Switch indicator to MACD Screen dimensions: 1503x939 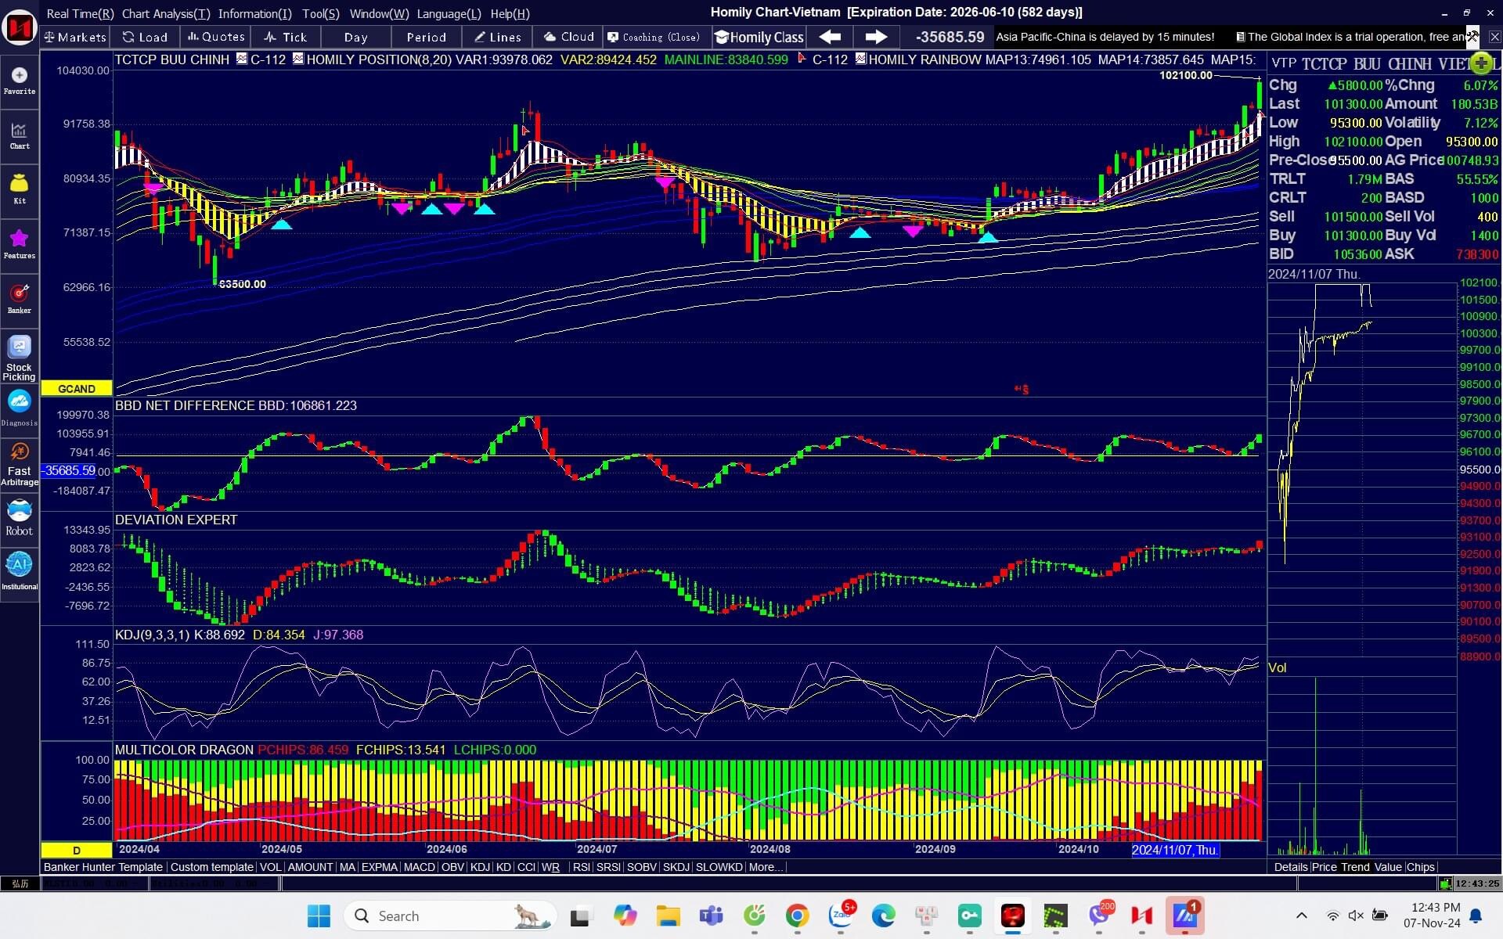(x=419, y=867)
